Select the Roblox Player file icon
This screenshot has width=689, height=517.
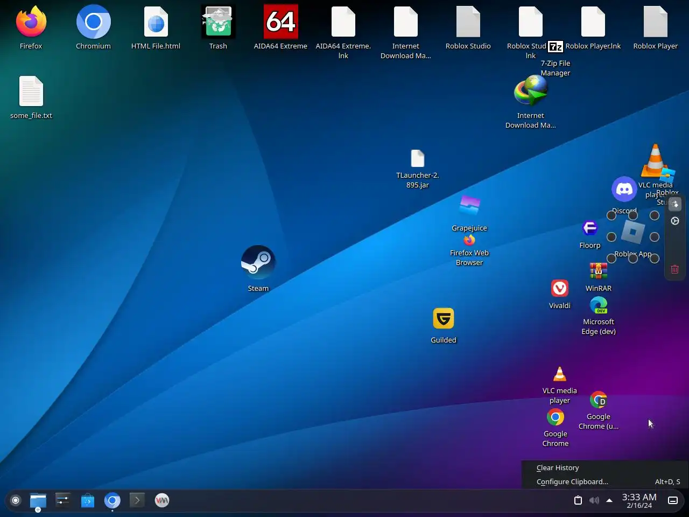click(656, 22)
